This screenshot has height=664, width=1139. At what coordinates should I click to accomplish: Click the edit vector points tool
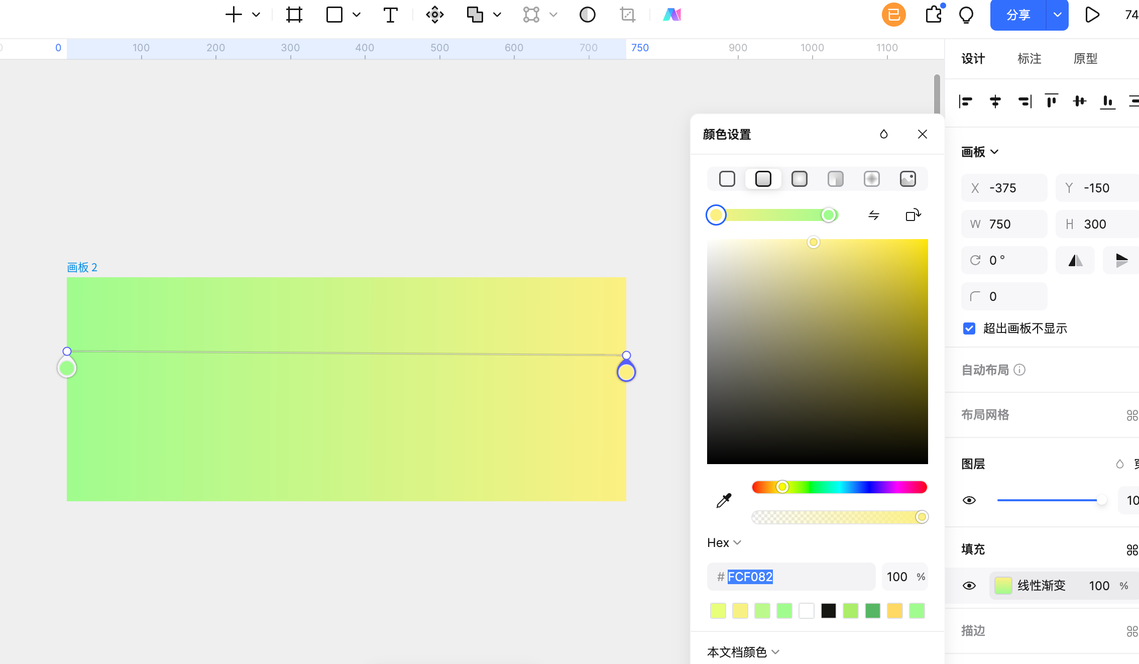point(531,15)
